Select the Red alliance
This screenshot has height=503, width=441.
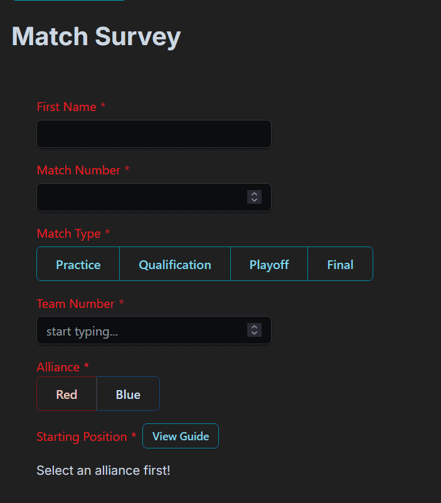click(x=66, y=394)
